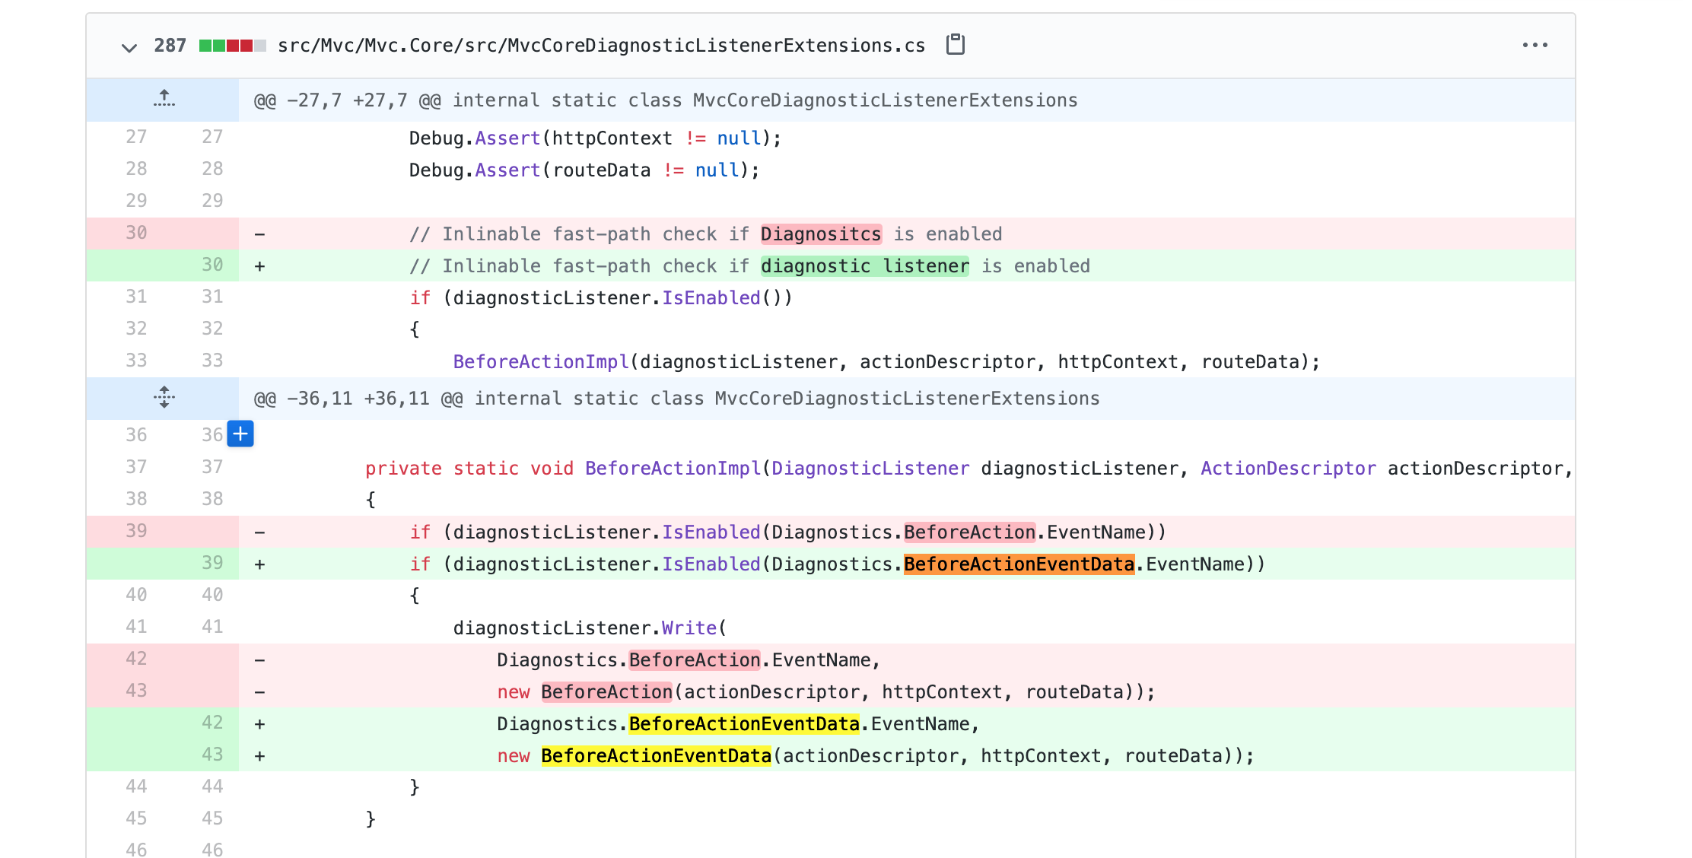This screenshot has width=1692, height=858.
Task: Expand hidden lines between 33 and 36
Action: click(164, 398)
